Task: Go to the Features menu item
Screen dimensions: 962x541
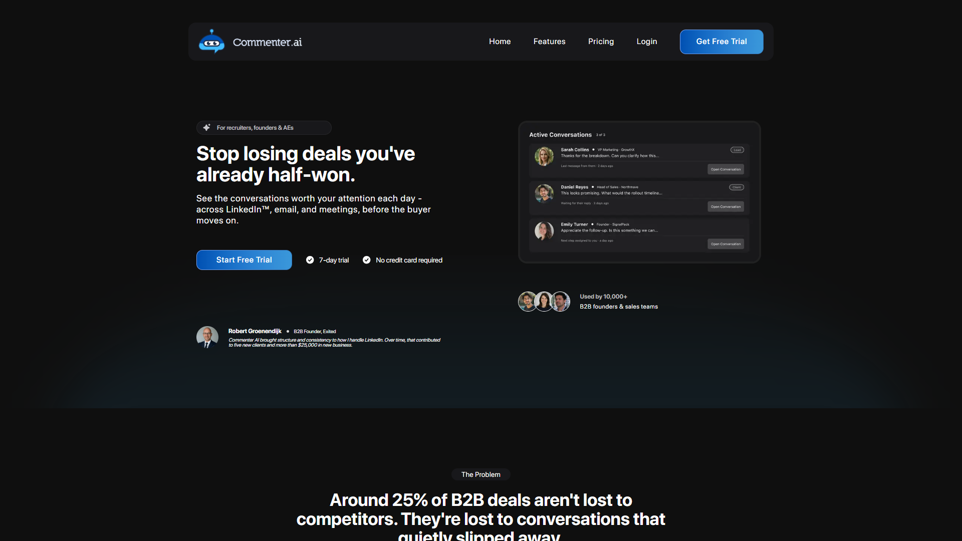Action: pyautogui.click(x=549, y=42)
